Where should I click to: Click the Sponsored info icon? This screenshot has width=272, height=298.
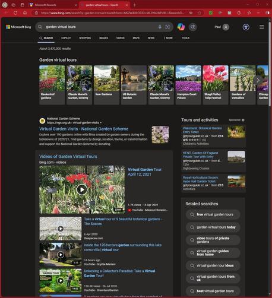tap(243, 120)
